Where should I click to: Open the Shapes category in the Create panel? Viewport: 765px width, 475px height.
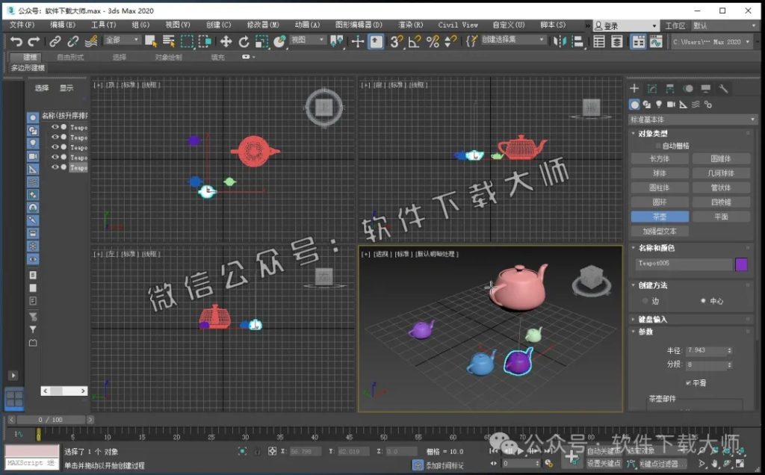pyautogui.click(x=646, y=105)
